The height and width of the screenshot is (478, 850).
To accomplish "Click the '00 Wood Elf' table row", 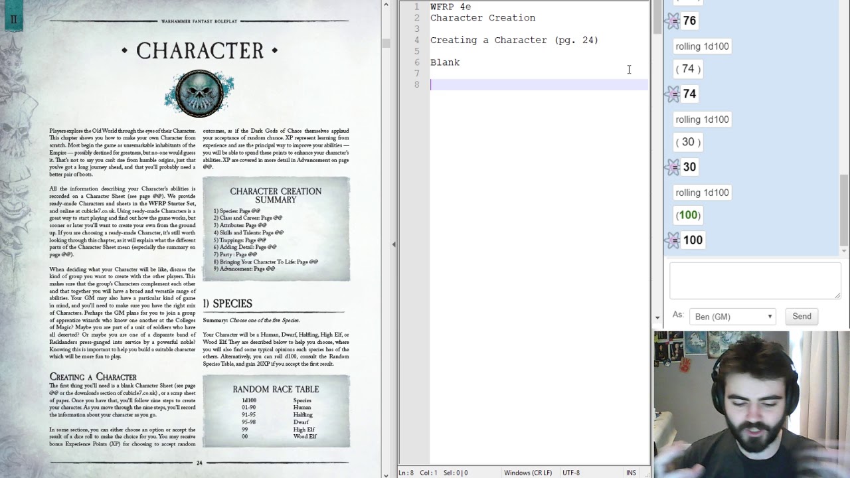I will pos(279,437).
